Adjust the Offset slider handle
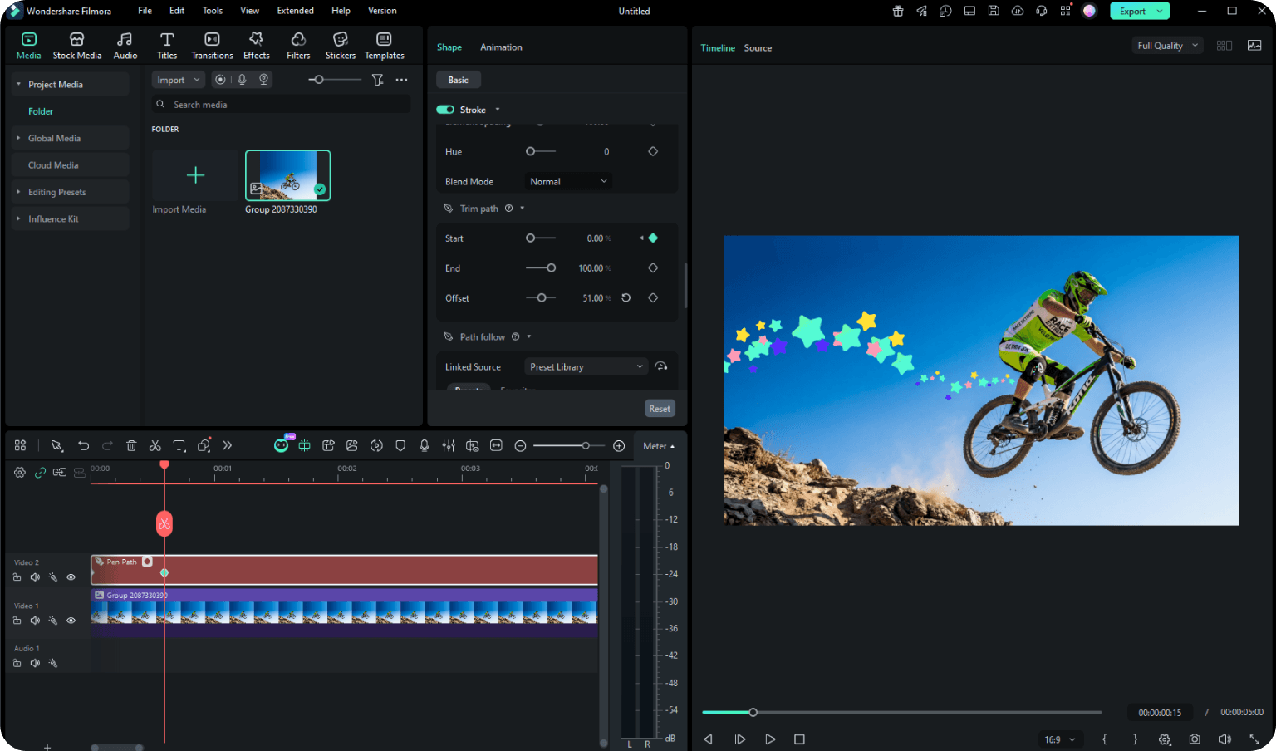Viewport: 1276px width, 751px height. (x=542, y=297)
